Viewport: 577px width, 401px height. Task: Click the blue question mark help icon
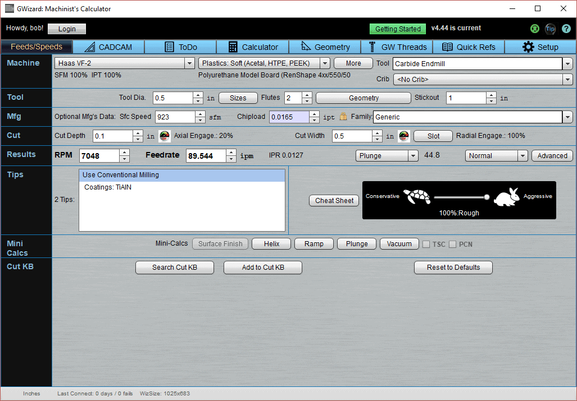coord(565,29)
